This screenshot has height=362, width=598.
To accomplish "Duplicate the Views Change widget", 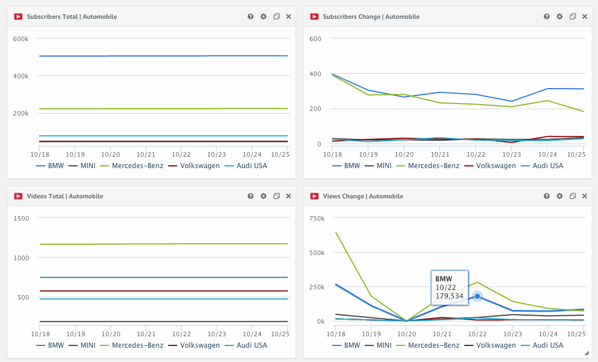I will click(x=572, y=196).
